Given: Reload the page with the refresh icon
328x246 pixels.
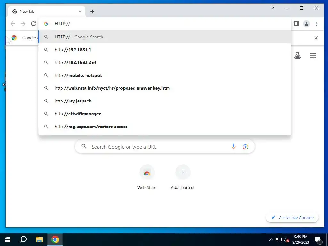Looking at the screenshot, I should coord(33,24).
